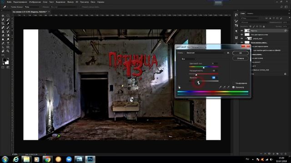Toggle the Preview (Просмотр) checkbox
The image size is (291, 163).
pos(233,87)
